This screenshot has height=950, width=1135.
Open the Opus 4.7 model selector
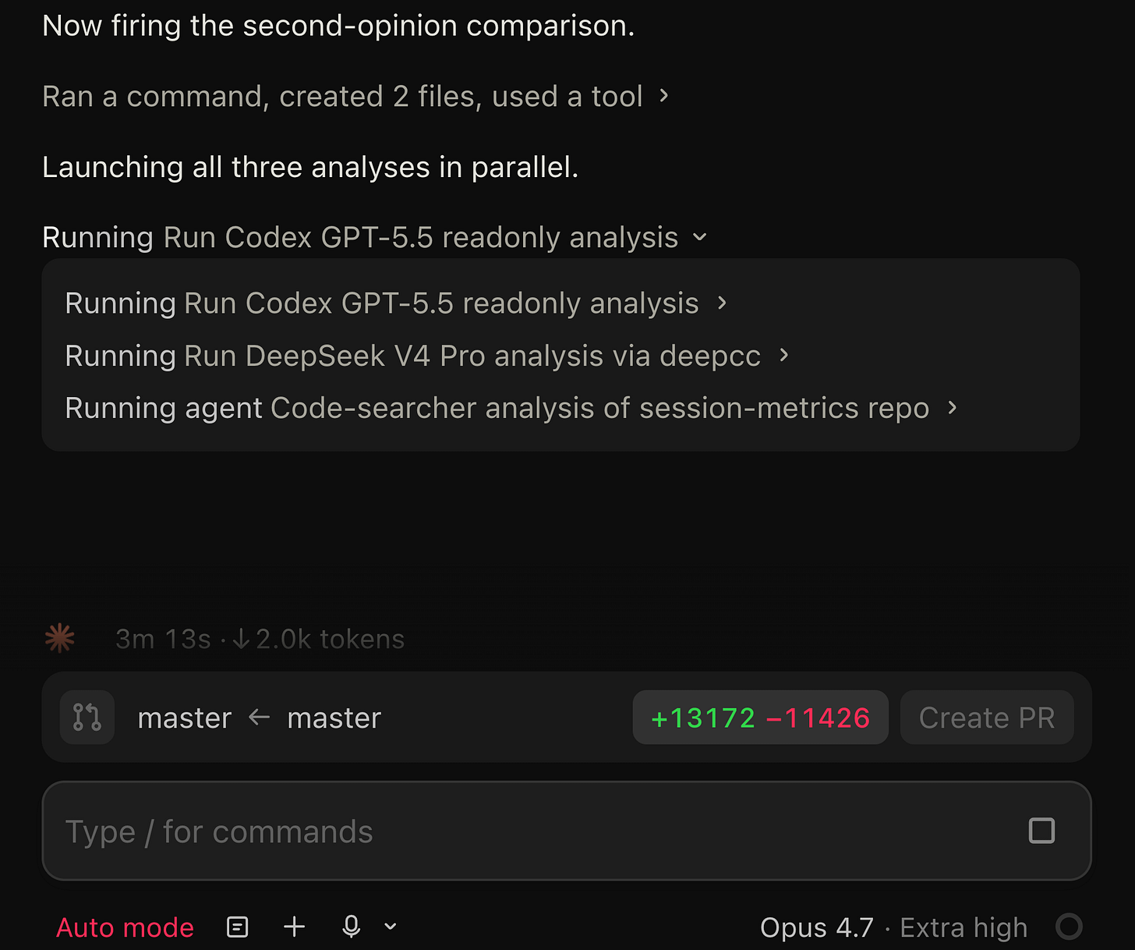click(x=816, y=927)
